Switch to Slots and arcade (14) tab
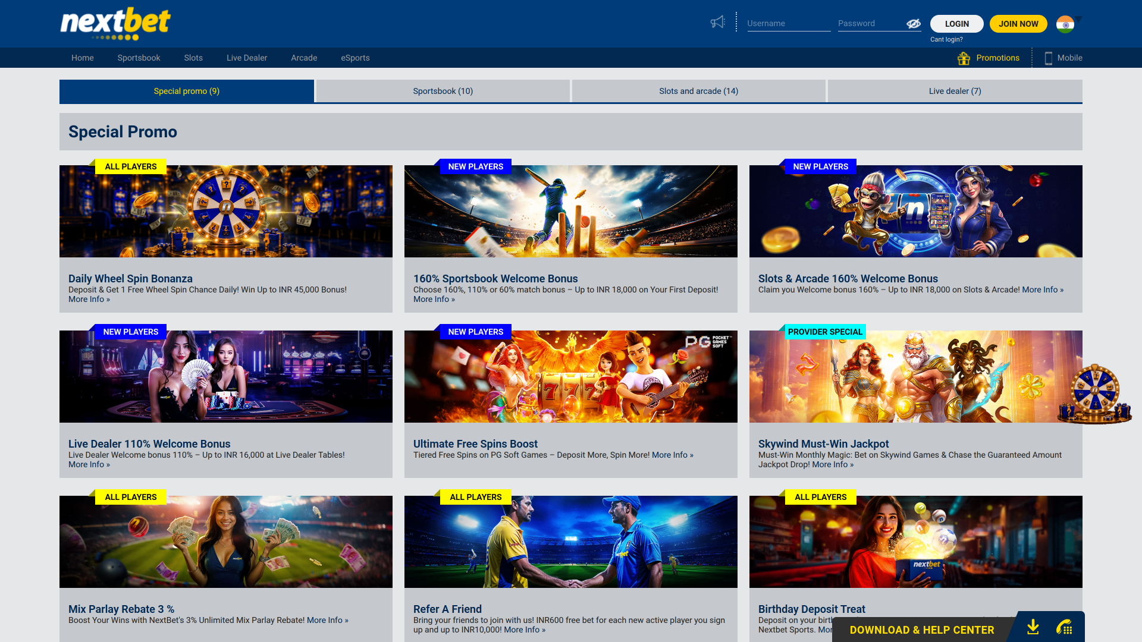 699,91
